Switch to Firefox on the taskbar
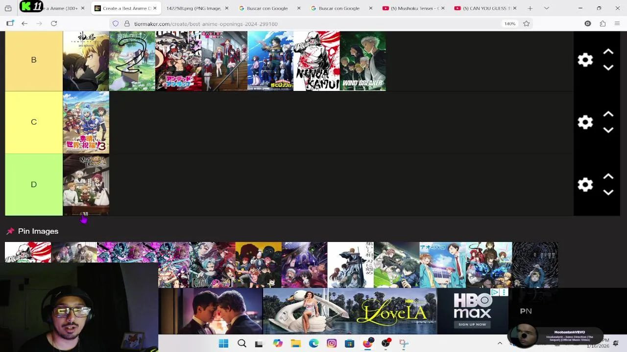The height and width of the screenshot is (352, 627). [x=367, y=343]
